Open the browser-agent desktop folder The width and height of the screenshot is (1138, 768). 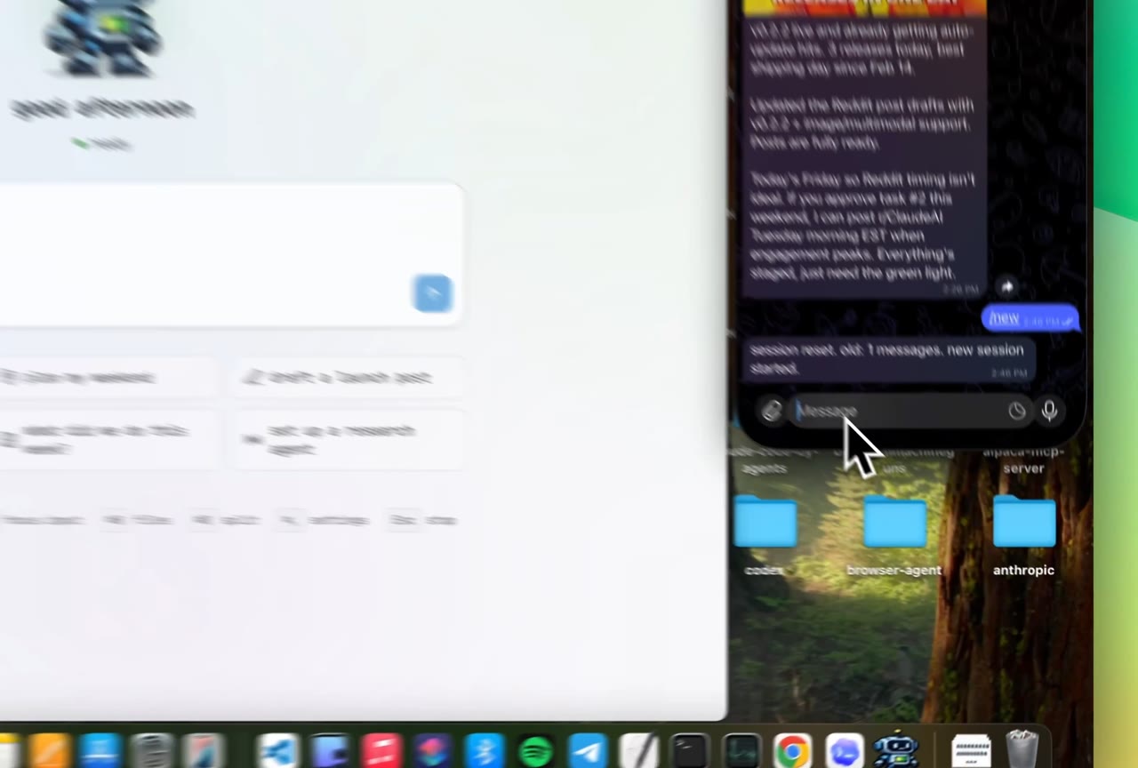pos(894,524)
